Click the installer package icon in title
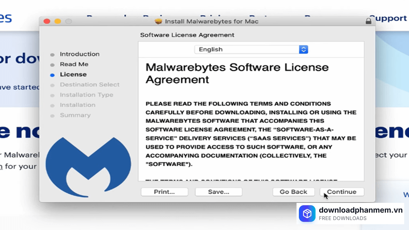The image size is (409, 230). tap(158, 21)
